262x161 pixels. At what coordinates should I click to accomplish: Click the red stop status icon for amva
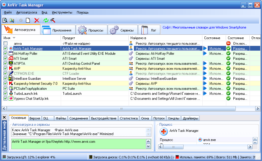[228, 43]
